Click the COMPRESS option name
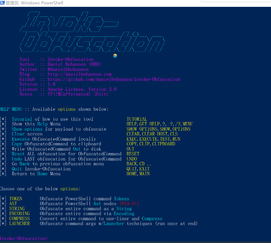The width and height of the screenshot is (271, 243). tap(20, 219)
